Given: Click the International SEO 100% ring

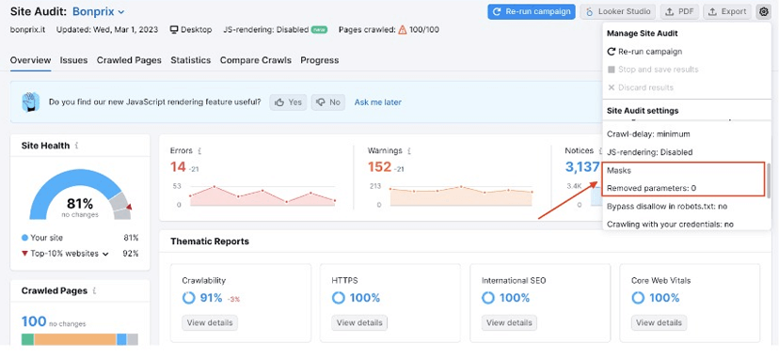Looking at the screenshot, I should (x=488, y=298).
